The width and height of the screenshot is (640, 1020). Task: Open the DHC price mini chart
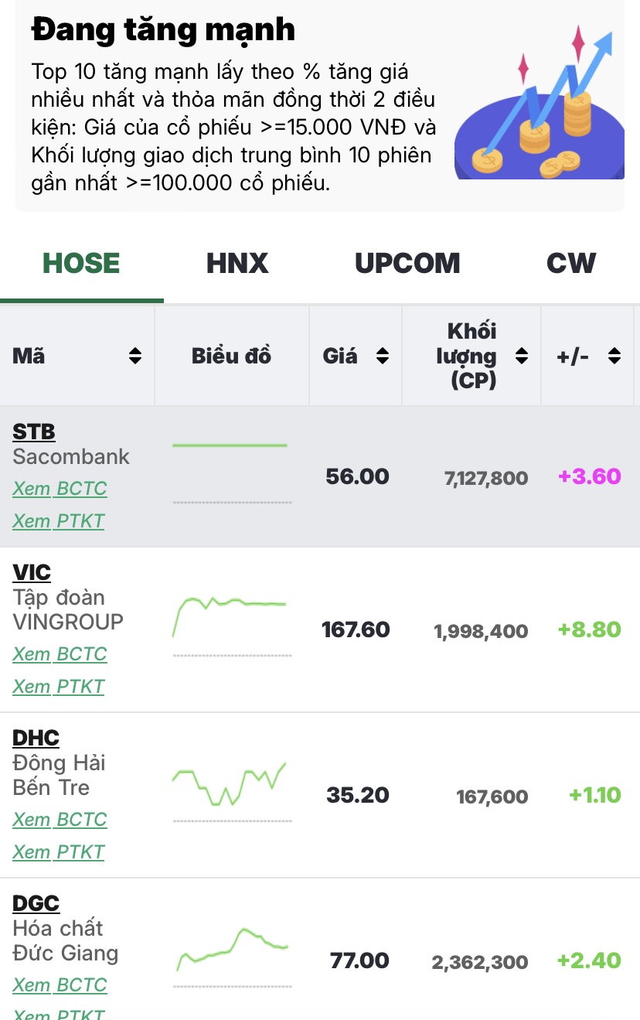(231, 793)
